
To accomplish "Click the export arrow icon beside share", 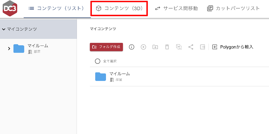I will [203, 47].
